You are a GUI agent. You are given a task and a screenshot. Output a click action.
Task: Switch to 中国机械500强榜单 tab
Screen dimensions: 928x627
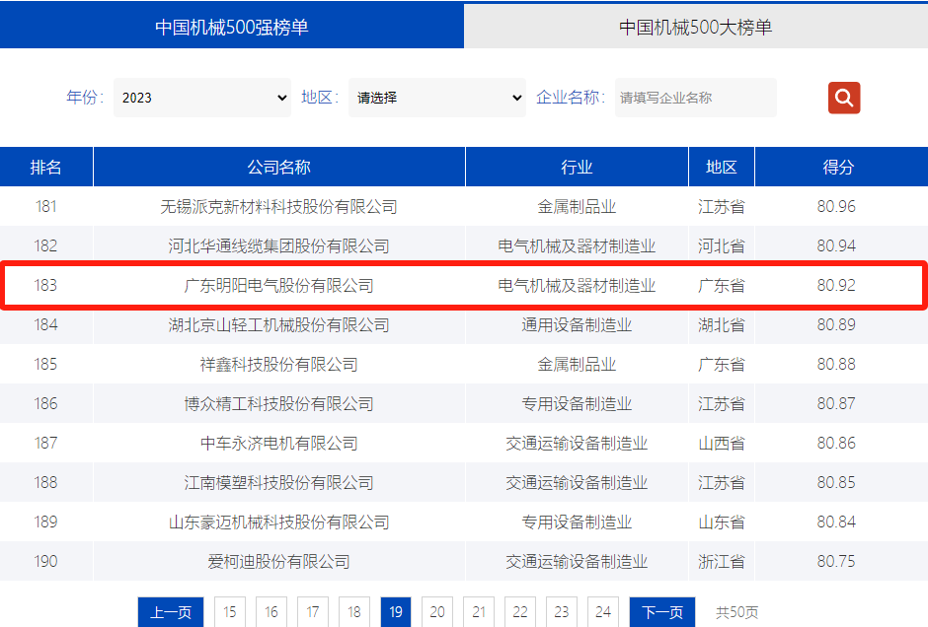pyautogui.click(x=232, y=27)
